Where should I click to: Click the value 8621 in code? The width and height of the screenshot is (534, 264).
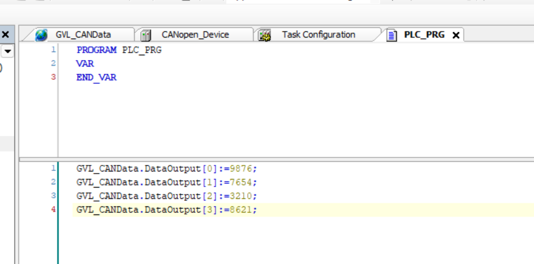tap(241, 210)
